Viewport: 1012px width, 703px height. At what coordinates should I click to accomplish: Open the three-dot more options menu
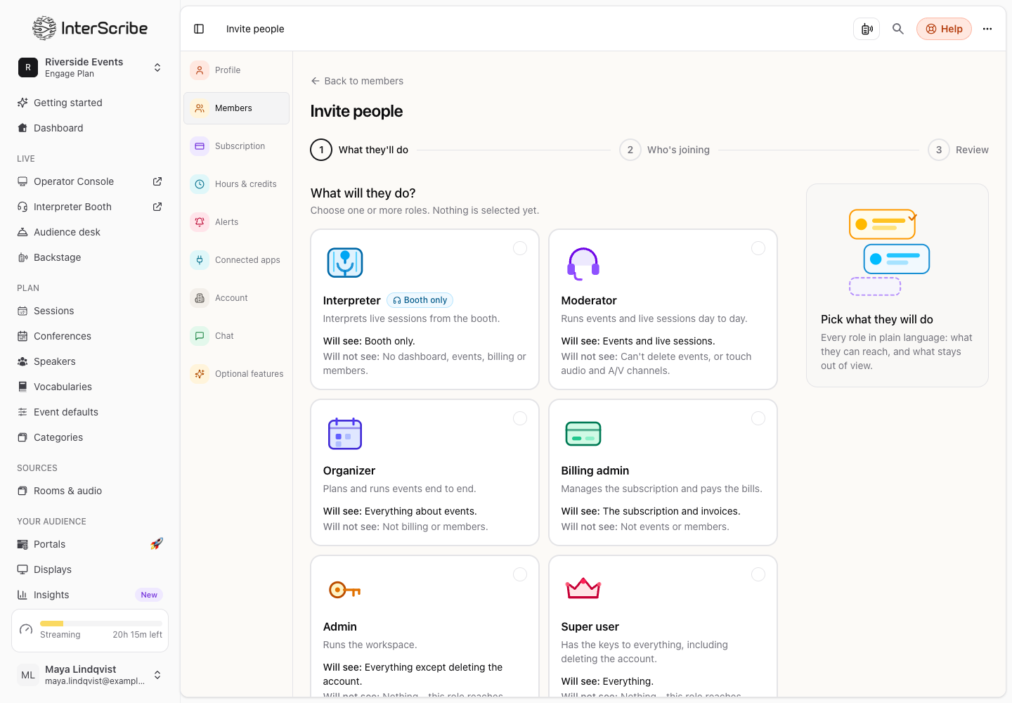987,29
